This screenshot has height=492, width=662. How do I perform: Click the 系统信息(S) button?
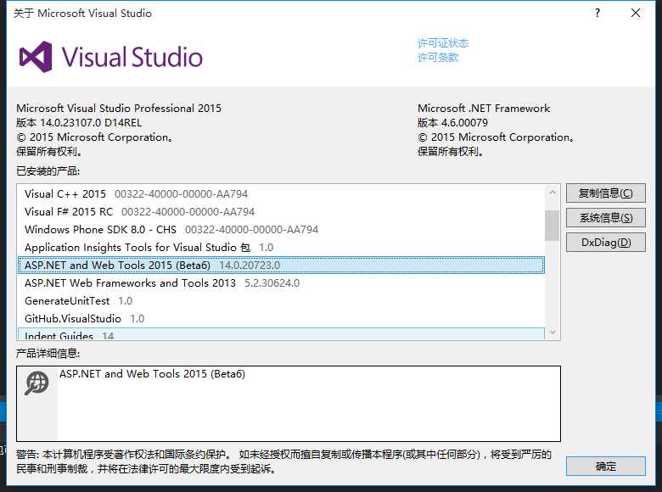pyautogui.click(x=605, y=218)
